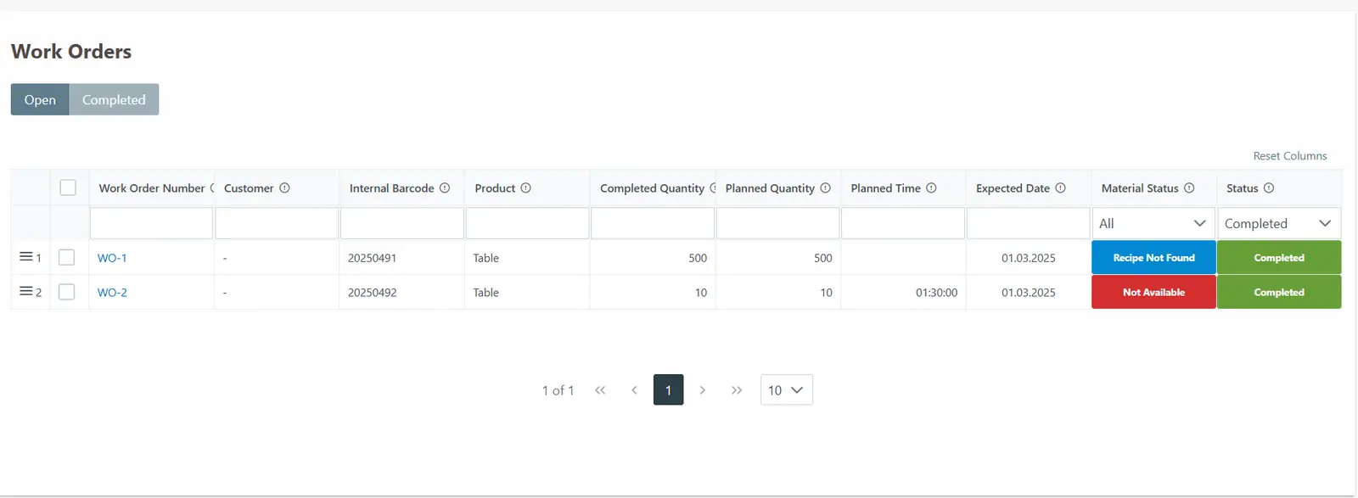The height and width of the screenshot is (498, 1358).
Task: Focus Product filter input field
Action: pyautogui.click(x=527, y=223)
